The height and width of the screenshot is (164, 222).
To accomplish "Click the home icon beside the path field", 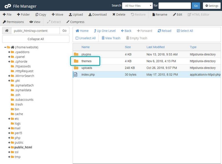I will 7,31.
